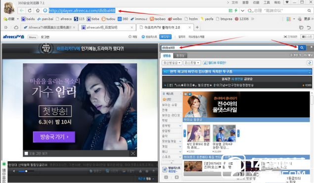Close the broadcast list panel with X
This screenshot has width=314, height=183.
tap(311, 47)
